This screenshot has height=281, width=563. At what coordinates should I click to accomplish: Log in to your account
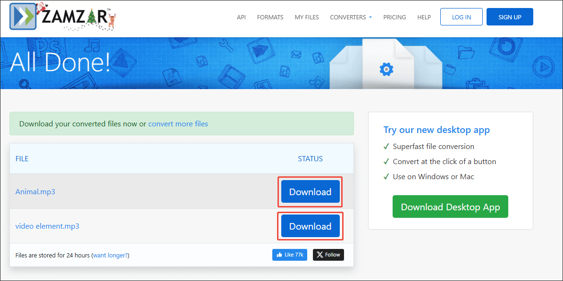point(461,17)
